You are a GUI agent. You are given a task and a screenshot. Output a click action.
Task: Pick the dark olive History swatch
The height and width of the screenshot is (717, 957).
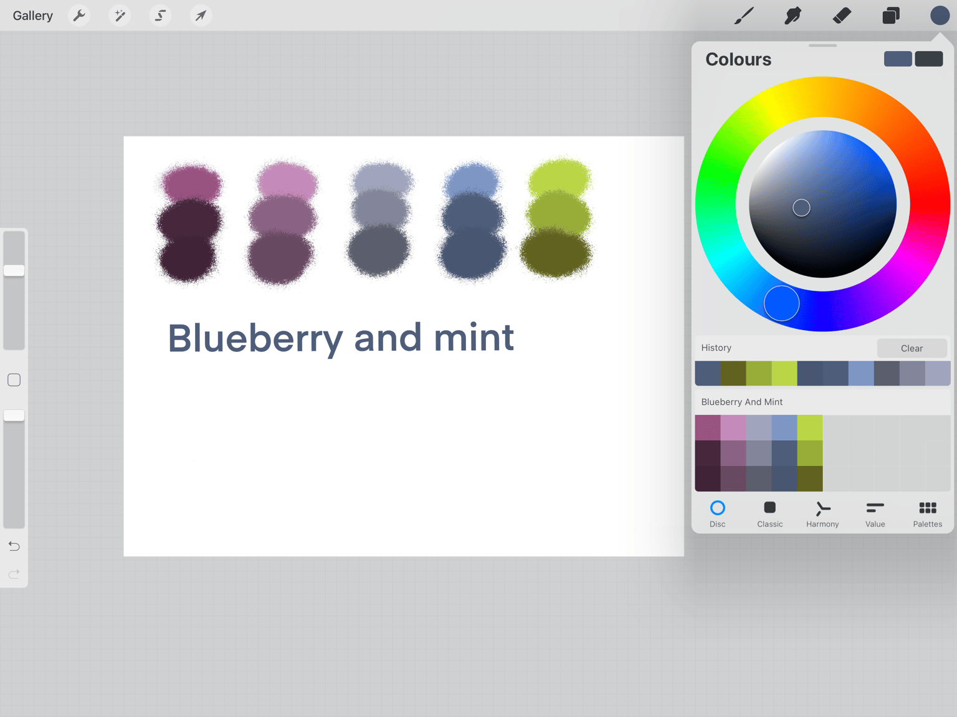[733, 373]
